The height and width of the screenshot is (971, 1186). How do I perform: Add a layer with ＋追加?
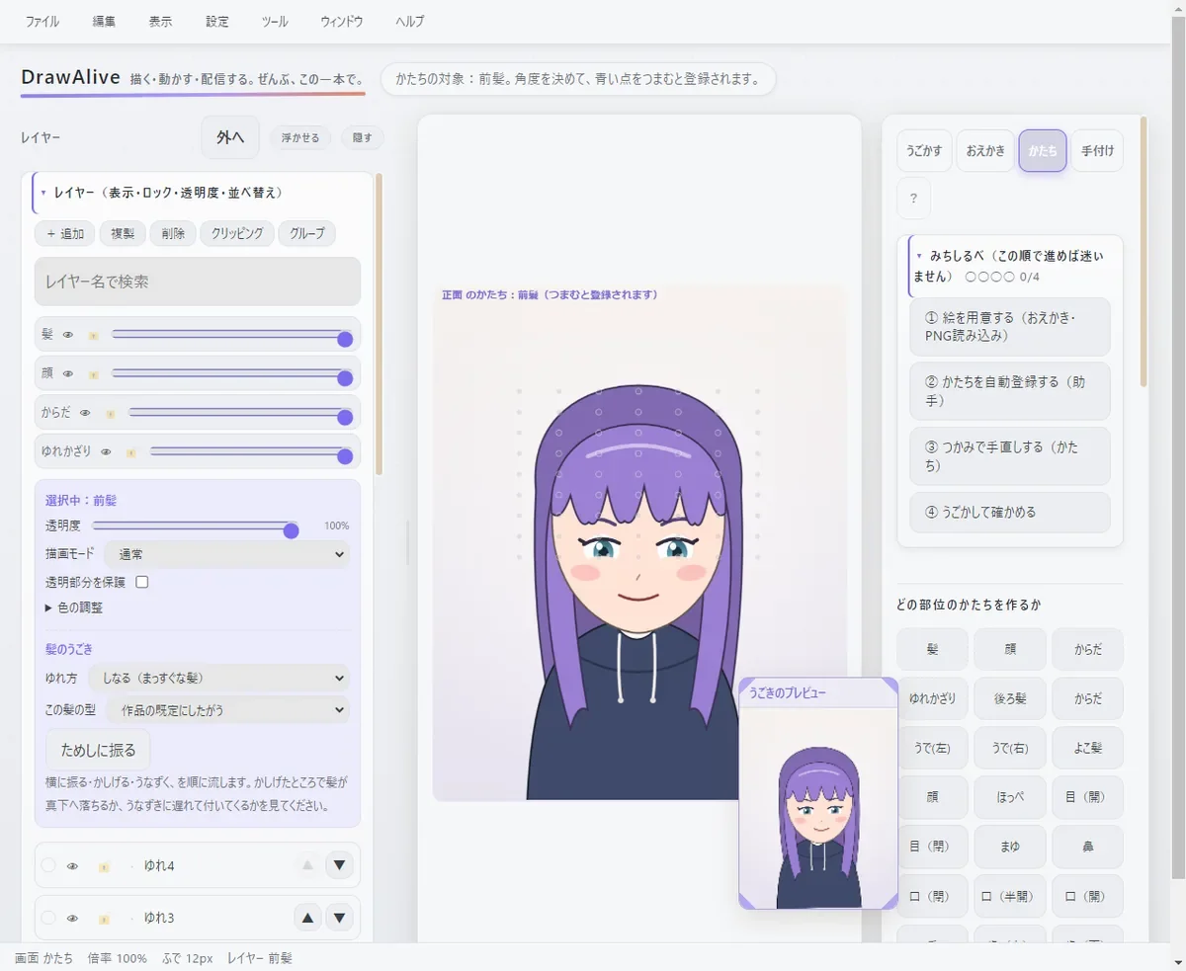[65, 234]
